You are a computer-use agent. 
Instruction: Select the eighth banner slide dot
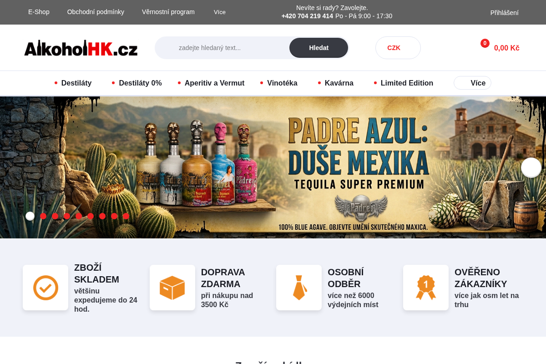[x=114, y=216]
